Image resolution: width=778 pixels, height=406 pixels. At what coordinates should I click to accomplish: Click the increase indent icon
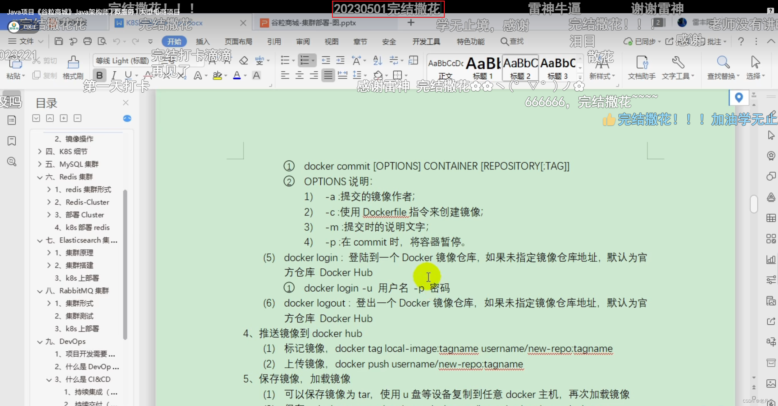pos(340,60)
